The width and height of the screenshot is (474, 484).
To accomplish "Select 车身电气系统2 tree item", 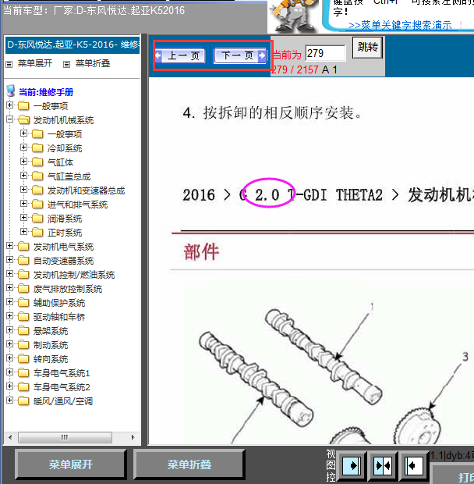I will (x=62, y=387).
